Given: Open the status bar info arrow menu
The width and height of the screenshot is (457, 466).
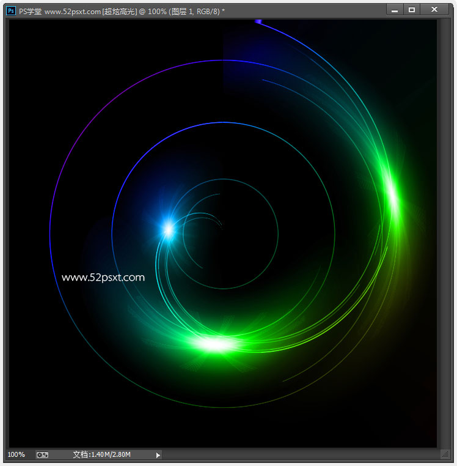Looking at the screenshot, I should (x=158, y=455).
